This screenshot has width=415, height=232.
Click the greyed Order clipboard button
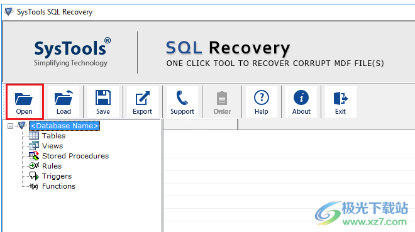[x=222, y=102]
